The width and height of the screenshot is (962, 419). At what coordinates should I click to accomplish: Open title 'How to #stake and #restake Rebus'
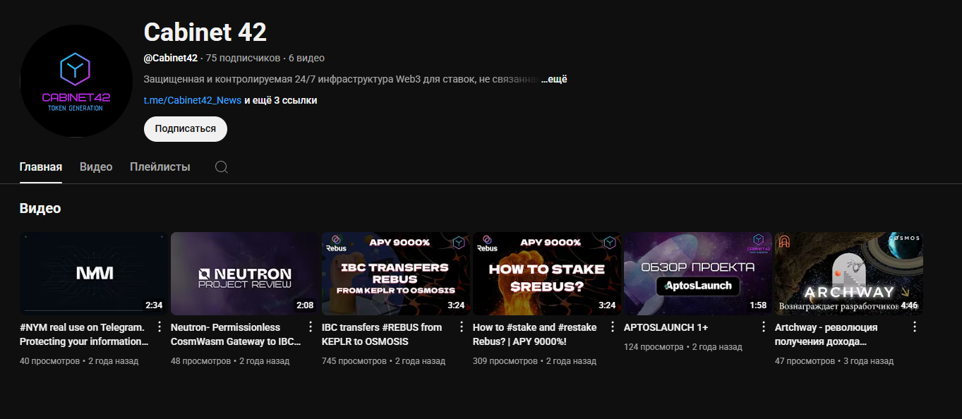click(x=534, y=334)
